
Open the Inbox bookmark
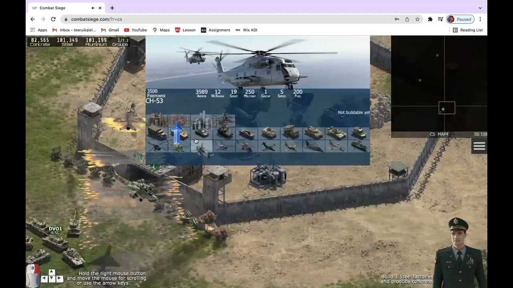(74, 30)
